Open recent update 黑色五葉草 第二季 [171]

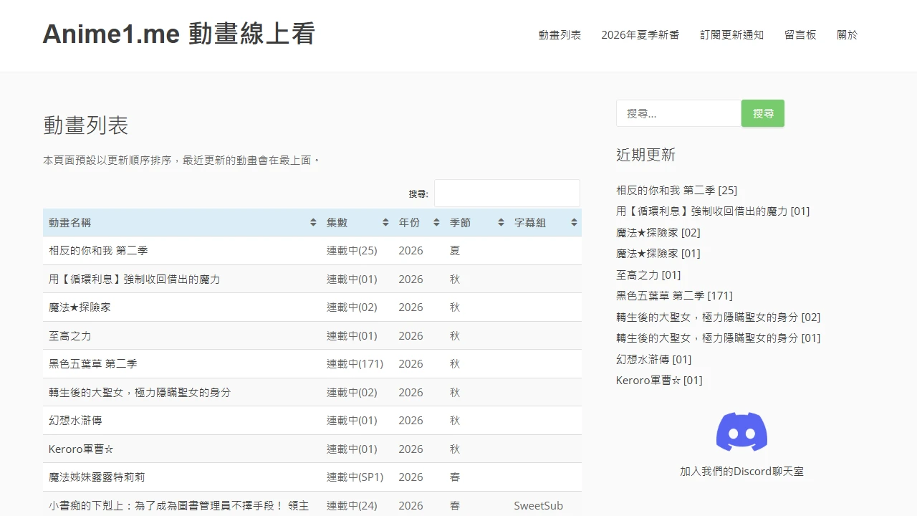[674, 296]
